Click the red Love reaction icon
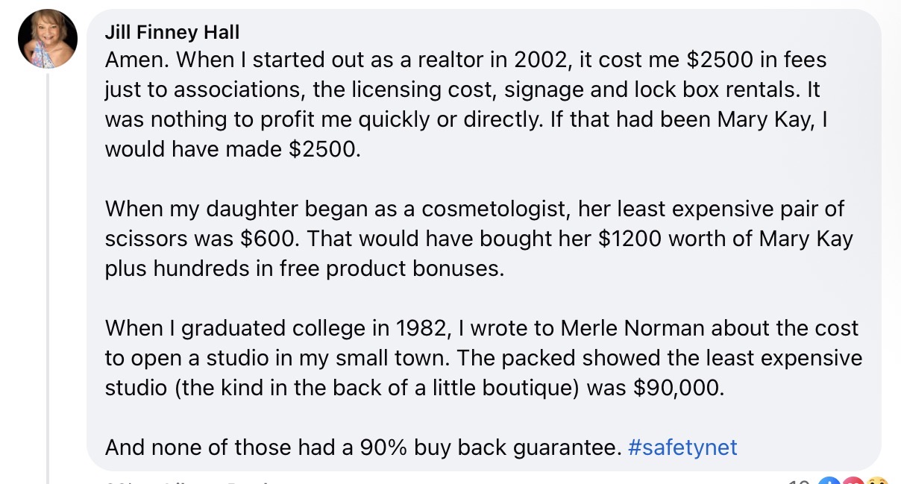The width and height of the screenshot is (901, 484). click(853, 481)
